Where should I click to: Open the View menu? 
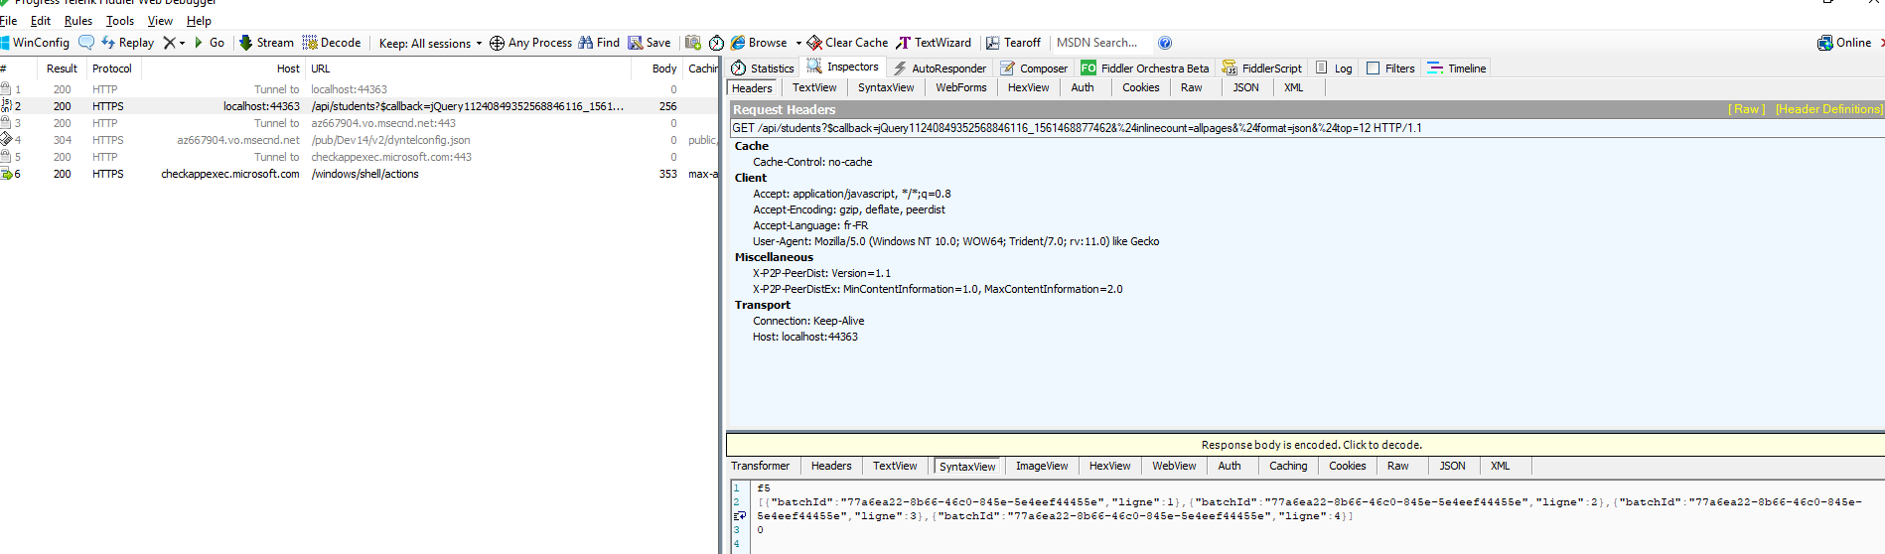click(x=160, y=21)
